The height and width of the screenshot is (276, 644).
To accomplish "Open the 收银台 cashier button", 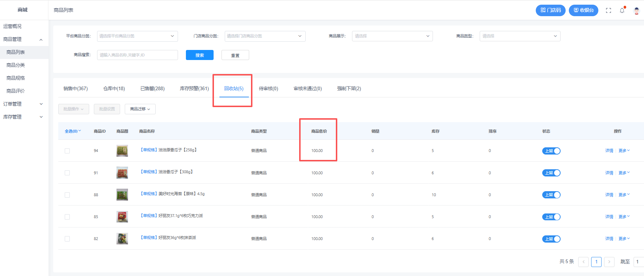I will 584,10.
